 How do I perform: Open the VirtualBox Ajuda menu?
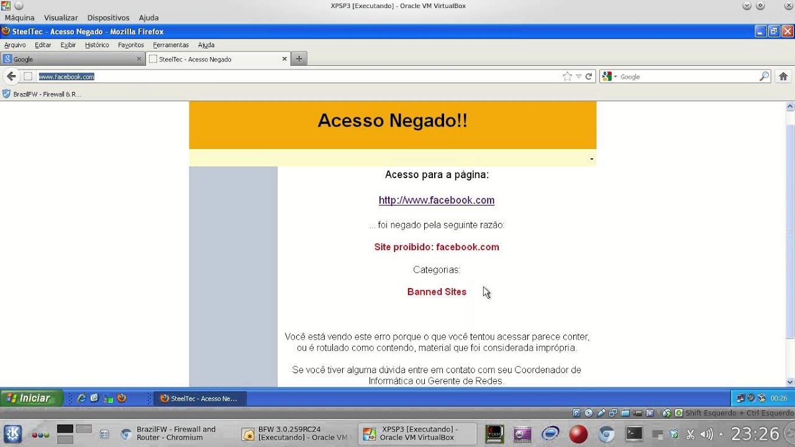coord(148,18)
